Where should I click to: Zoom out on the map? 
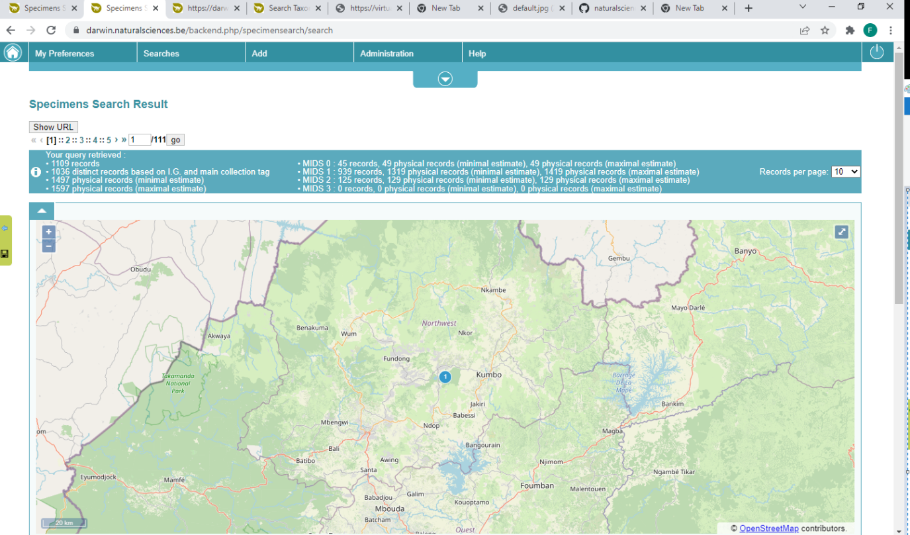pyautogui.click(x=48, y=246)
